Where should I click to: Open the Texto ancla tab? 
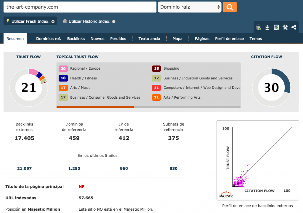tap(149, 39)
